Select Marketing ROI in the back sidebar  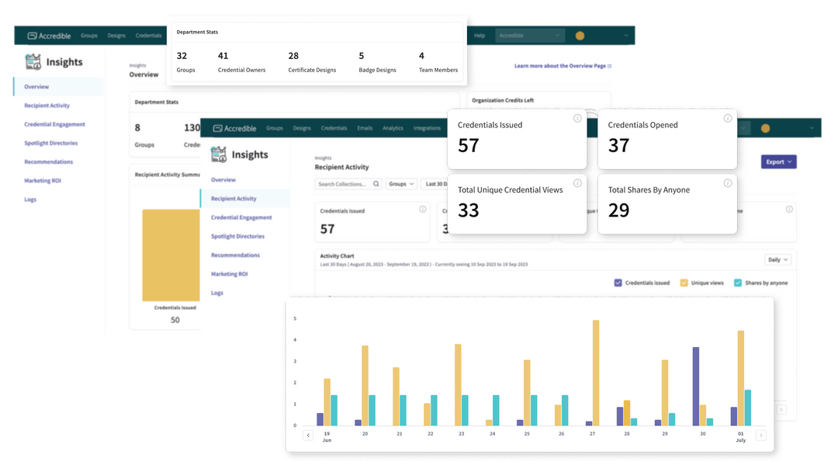(43, 181)
